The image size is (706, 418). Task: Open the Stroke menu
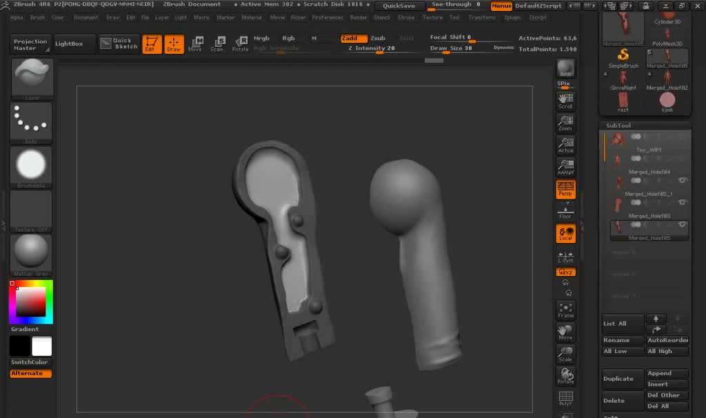click(x=406, y=17)
